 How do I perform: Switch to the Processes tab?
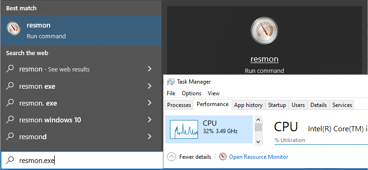179,105
